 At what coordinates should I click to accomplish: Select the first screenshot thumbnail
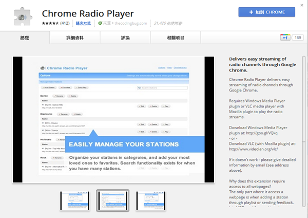click(75, 200)
